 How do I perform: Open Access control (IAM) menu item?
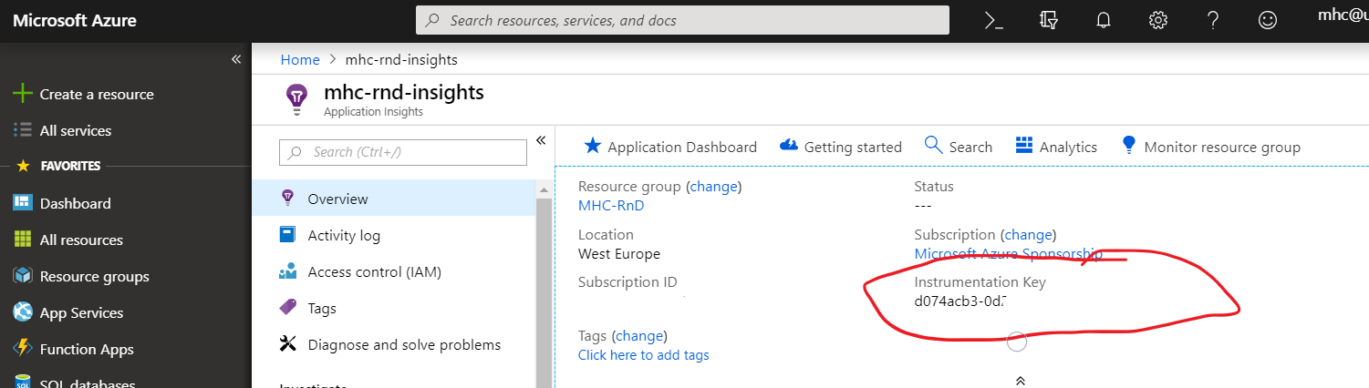click(394, 271)
